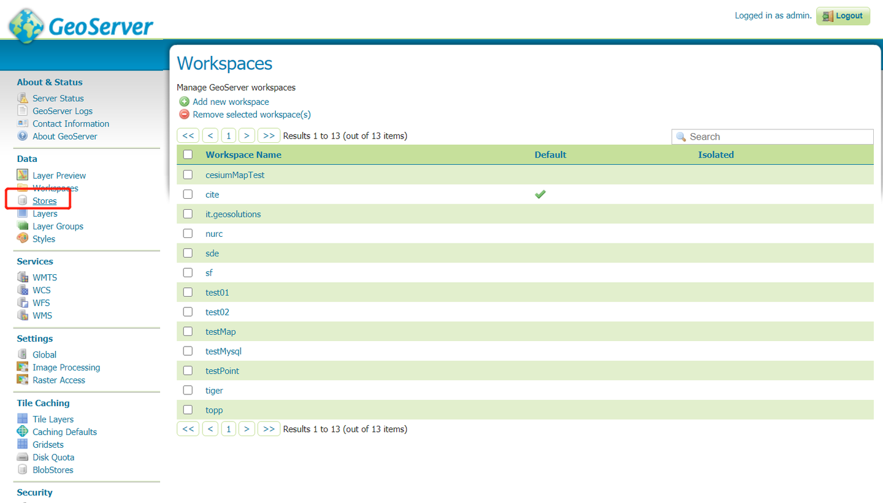This screenshot has width=883, height=503.
Task: Sort by the Isolated column header
Action: pyautogui.click(x=716, y=155)
